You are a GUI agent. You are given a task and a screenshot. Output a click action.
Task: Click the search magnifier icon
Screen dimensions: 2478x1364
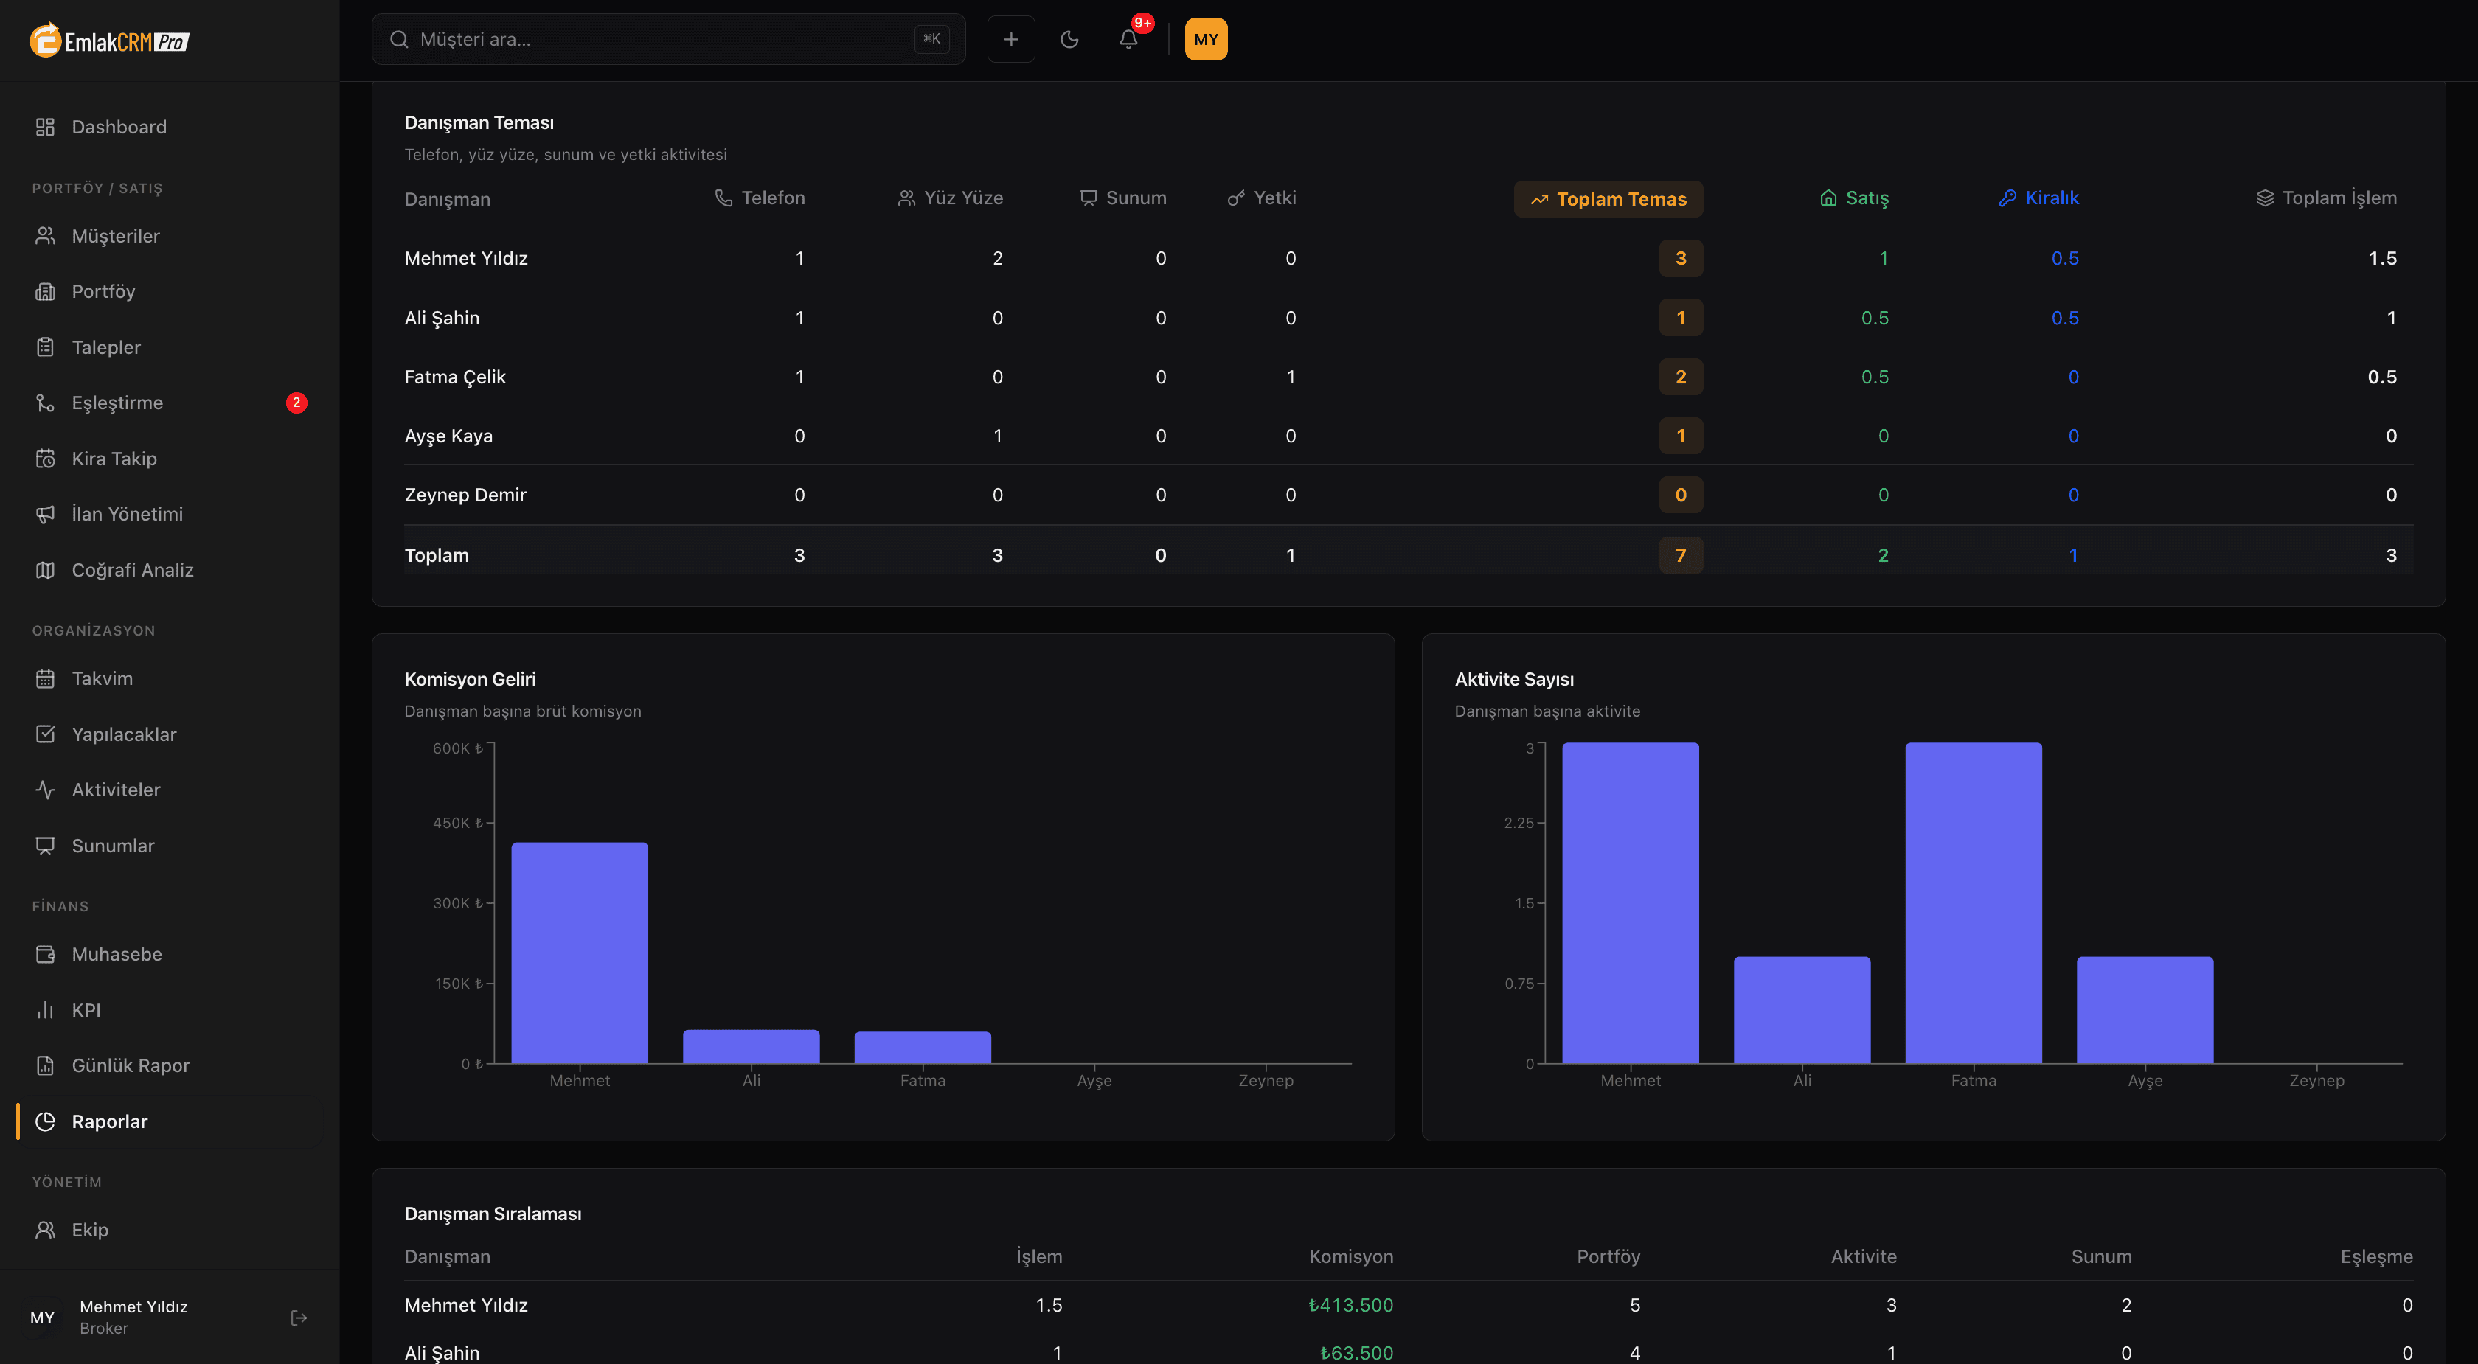[x=398, y=39]
